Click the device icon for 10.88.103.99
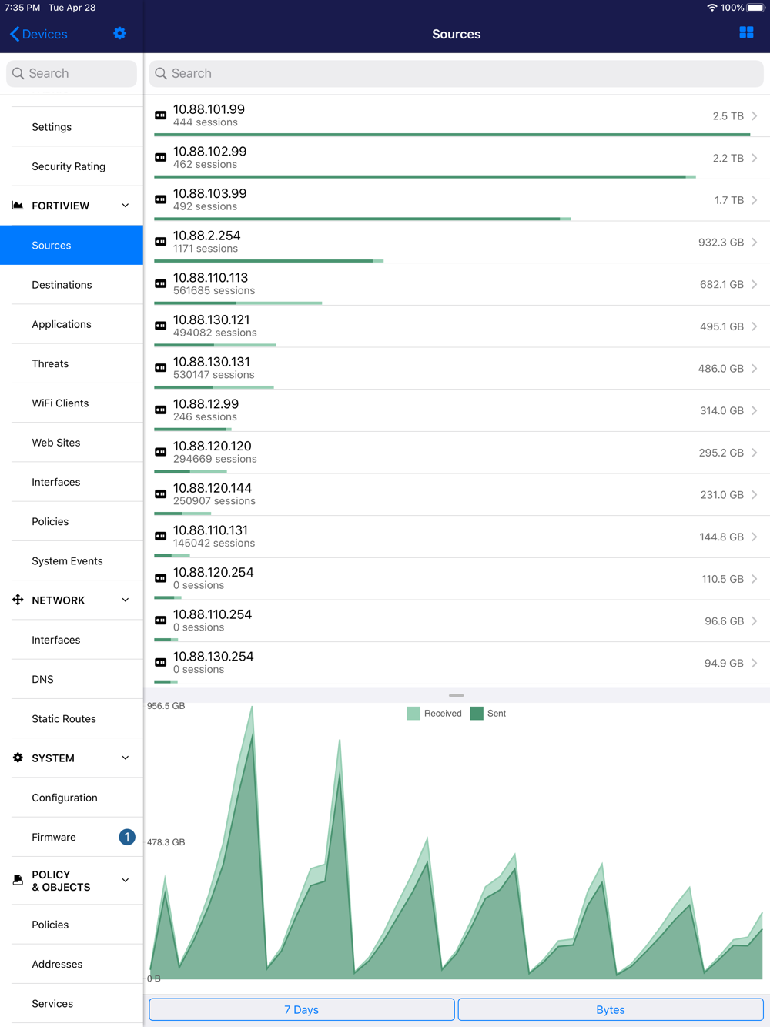This screenshot has height=1027, width=770. pos(161,199)
